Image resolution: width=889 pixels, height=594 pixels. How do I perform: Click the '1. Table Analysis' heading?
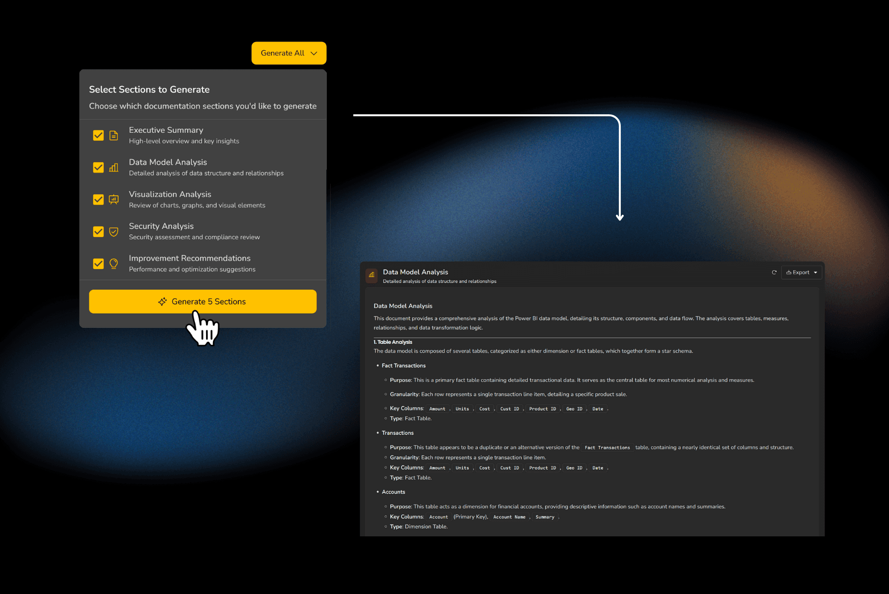(x=393, y=342)
